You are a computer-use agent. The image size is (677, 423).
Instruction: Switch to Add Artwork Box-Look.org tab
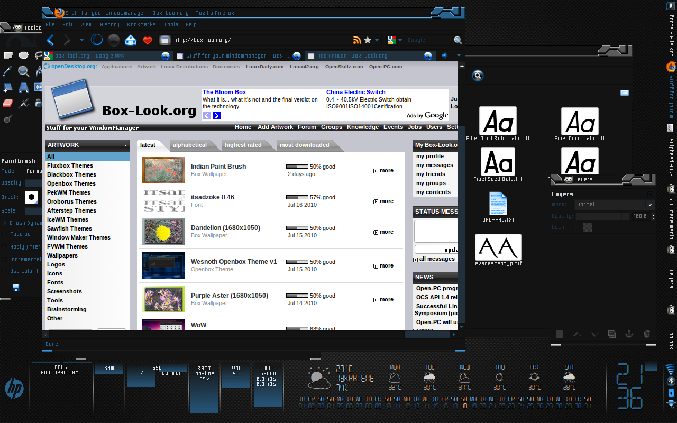(x=370, y=56)
